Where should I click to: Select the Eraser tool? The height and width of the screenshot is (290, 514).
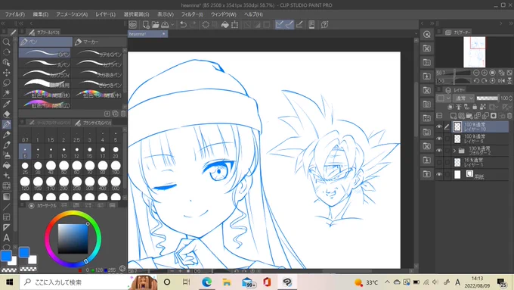click(x=6, y=114)
